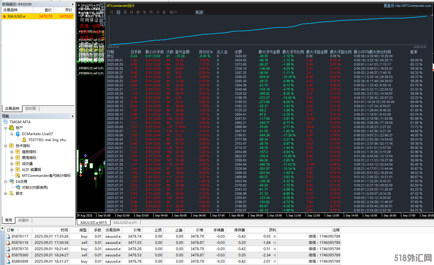Collapse the EA交易 tree node

coord(5,182)
